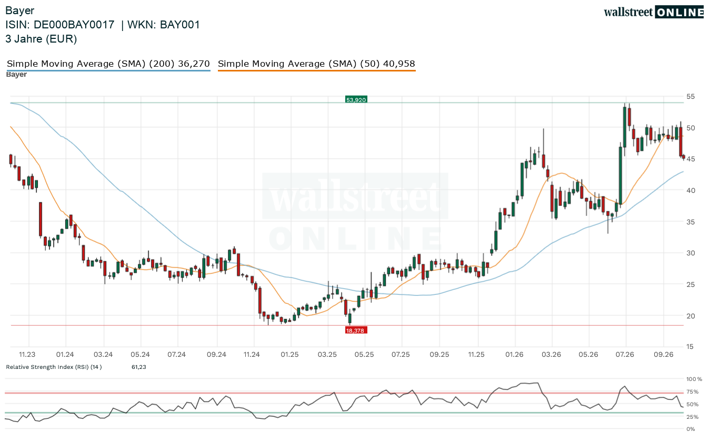Click the RSI value 61,23
710x443 pixels.
139,367
